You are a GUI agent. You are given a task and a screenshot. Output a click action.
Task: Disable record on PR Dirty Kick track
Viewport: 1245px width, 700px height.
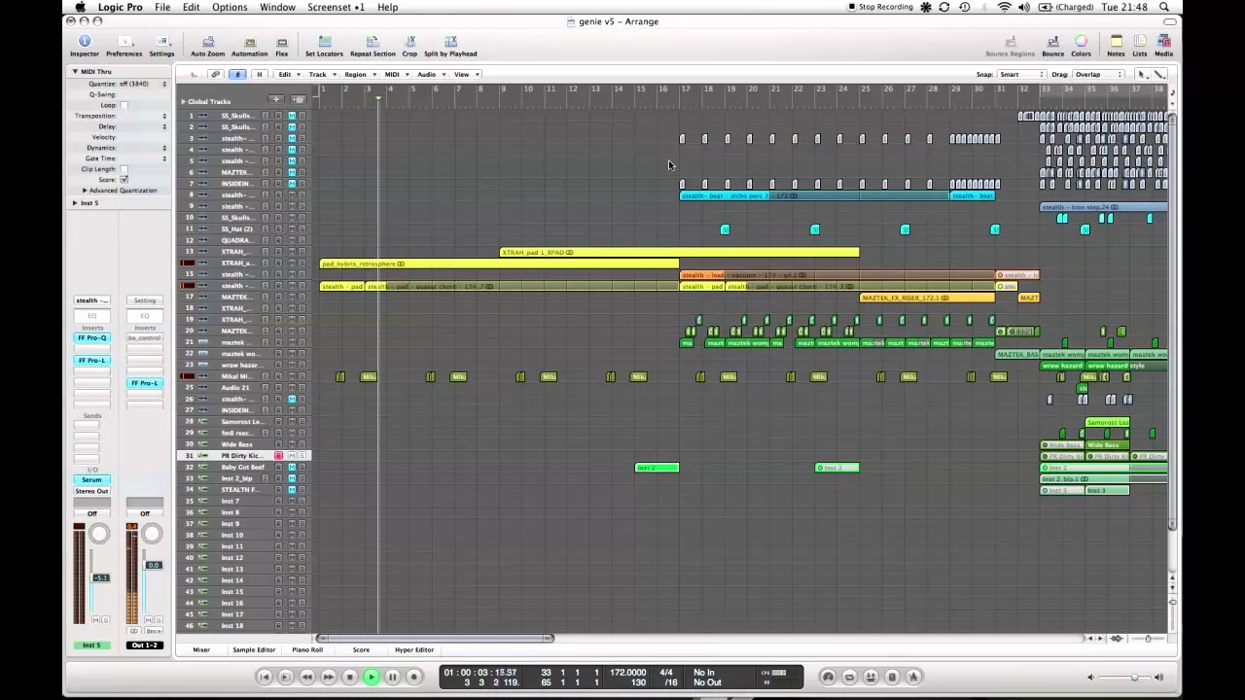pyautogui.click(x=278, y=456)
